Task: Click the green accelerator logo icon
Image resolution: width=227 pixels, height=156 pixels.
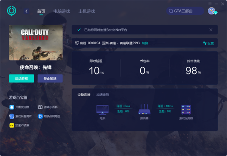Action: pyautogui.click(x=12, y=11)
